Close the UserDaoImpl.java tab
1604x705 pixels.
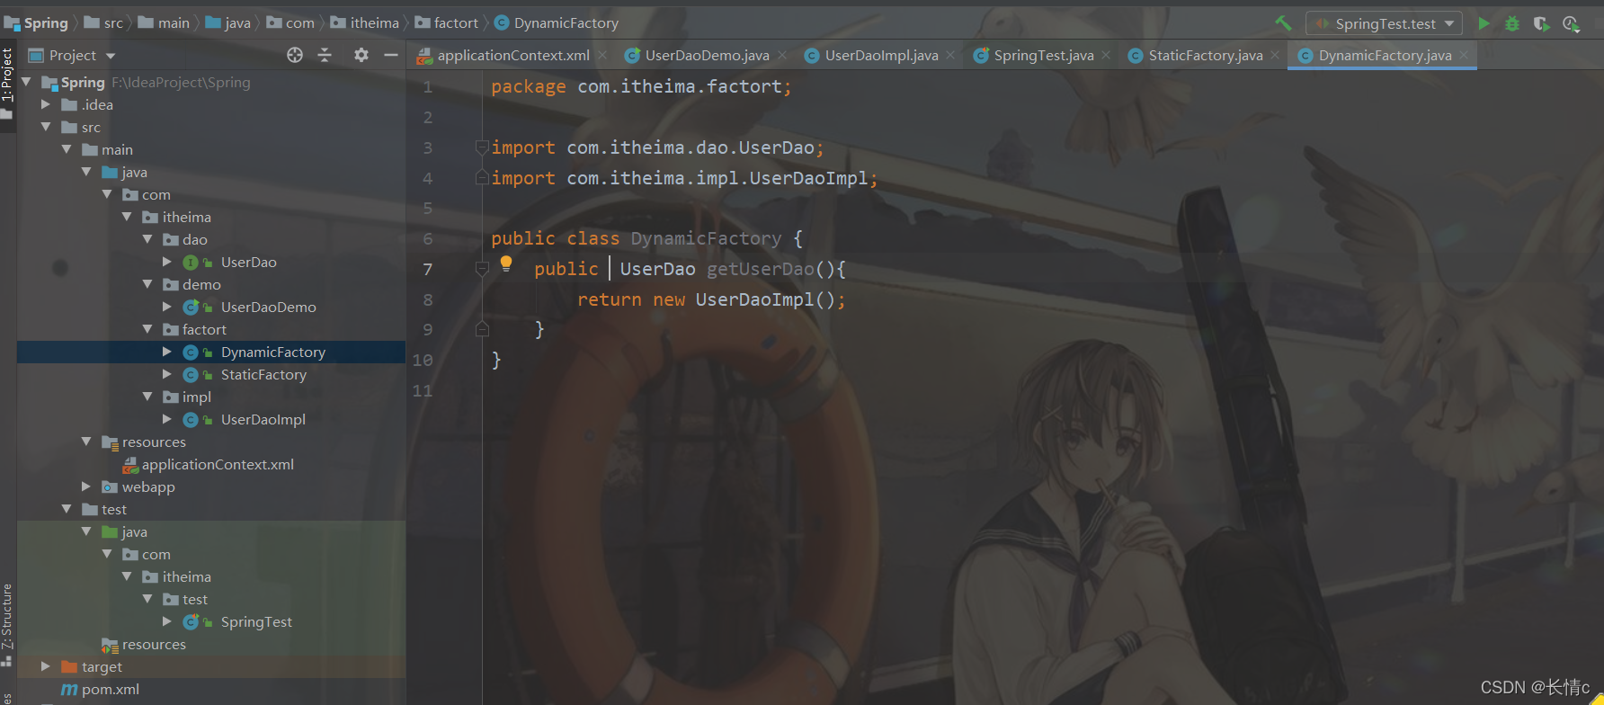(x=950, y=56)
